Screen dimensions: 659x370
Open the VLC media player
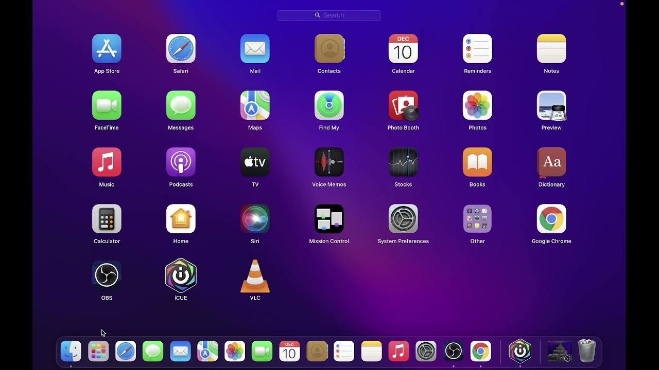coord(255,275)
